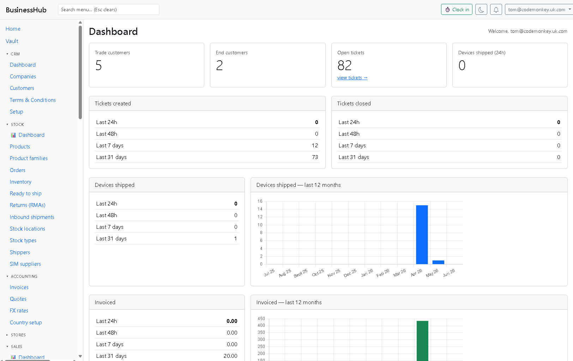Open CRM Setup menu item

[17, 112]
